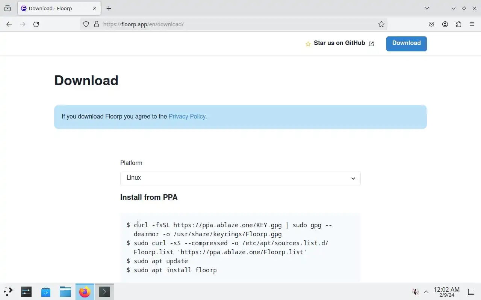Click the 'sudo apt update' command line
Viewport: 481px width, 300px height.
(x=161, y=261)
